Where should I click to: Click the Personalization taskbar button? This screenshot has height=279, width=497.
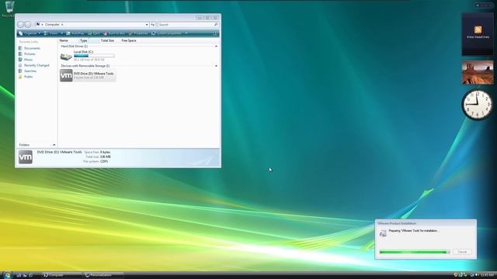point(103,275)
